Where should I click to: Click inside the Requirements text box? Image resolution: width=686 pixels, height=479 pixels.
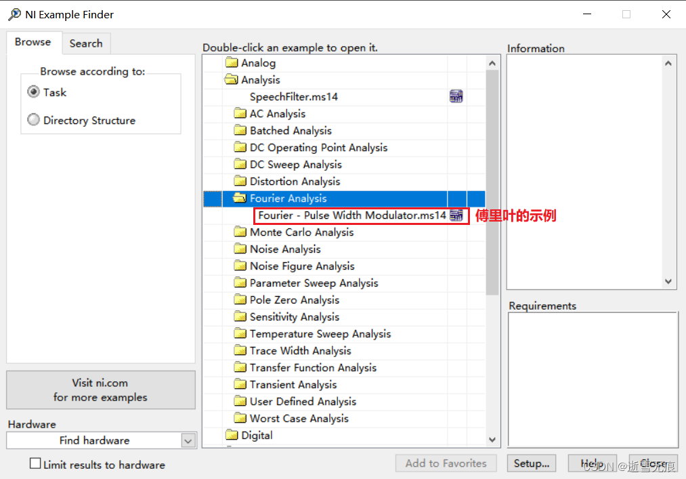(593, 379)
